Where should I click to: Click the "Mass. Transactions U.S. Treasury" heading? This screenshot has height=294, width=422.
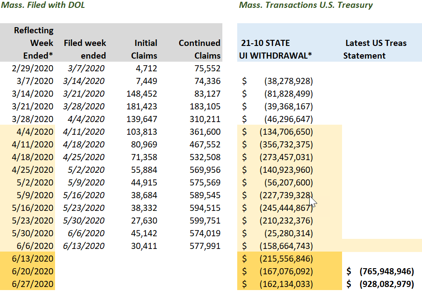click(306, 5)
